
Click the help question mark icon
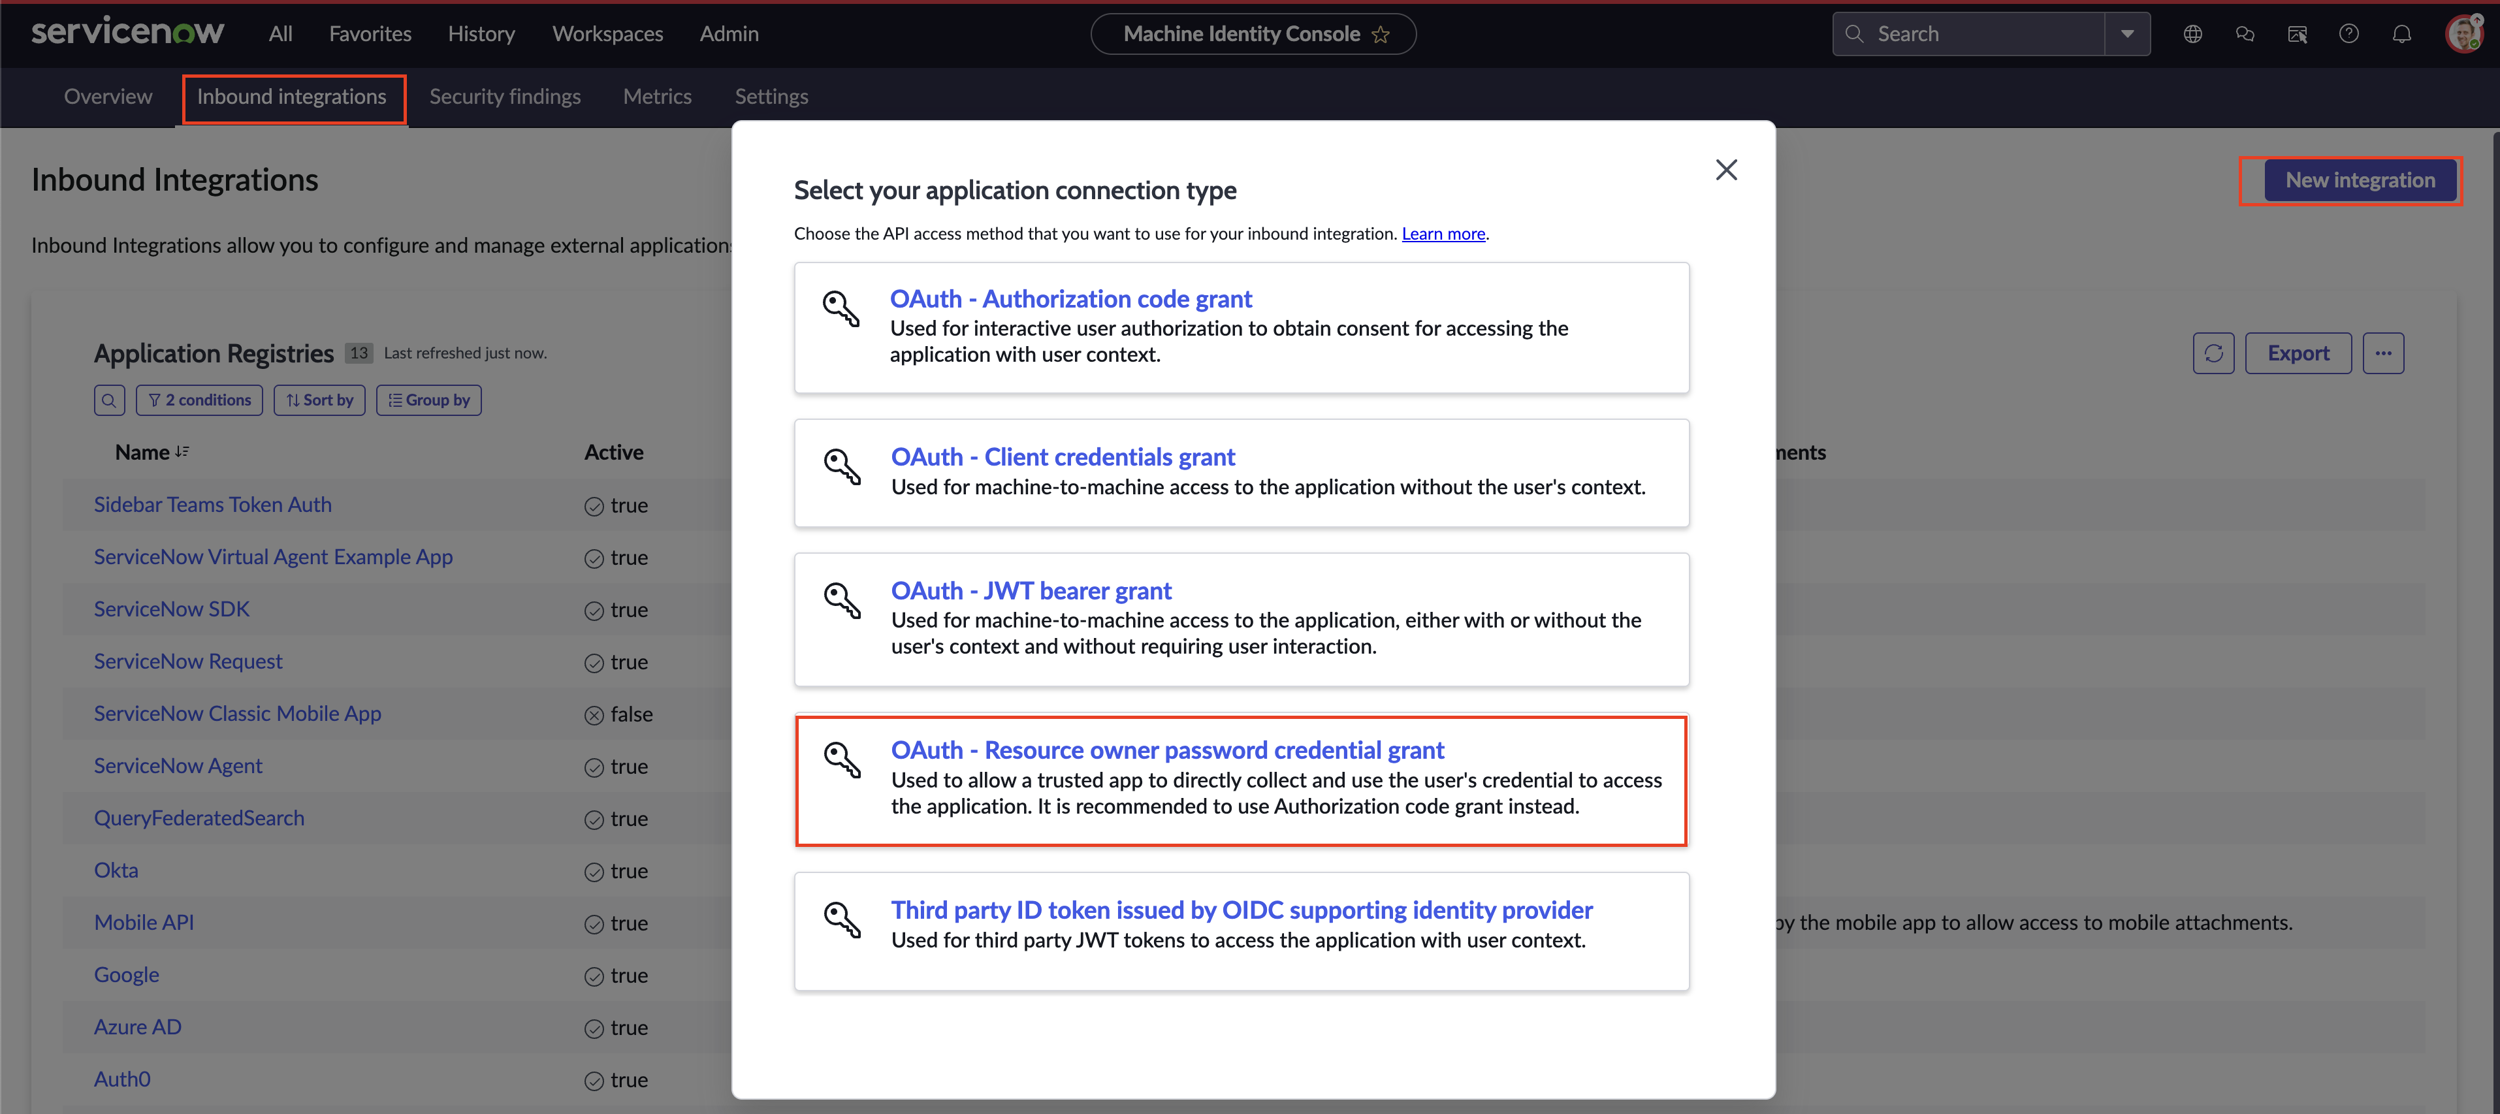click(2348, 34)
